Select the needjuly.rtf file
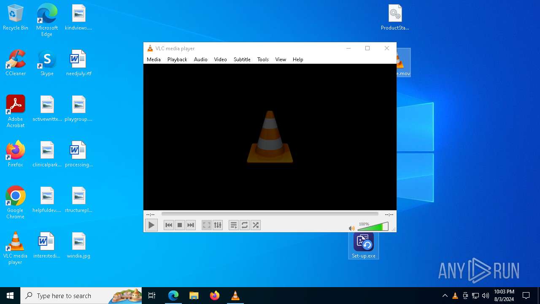The image size is (540, 304). 79,63
